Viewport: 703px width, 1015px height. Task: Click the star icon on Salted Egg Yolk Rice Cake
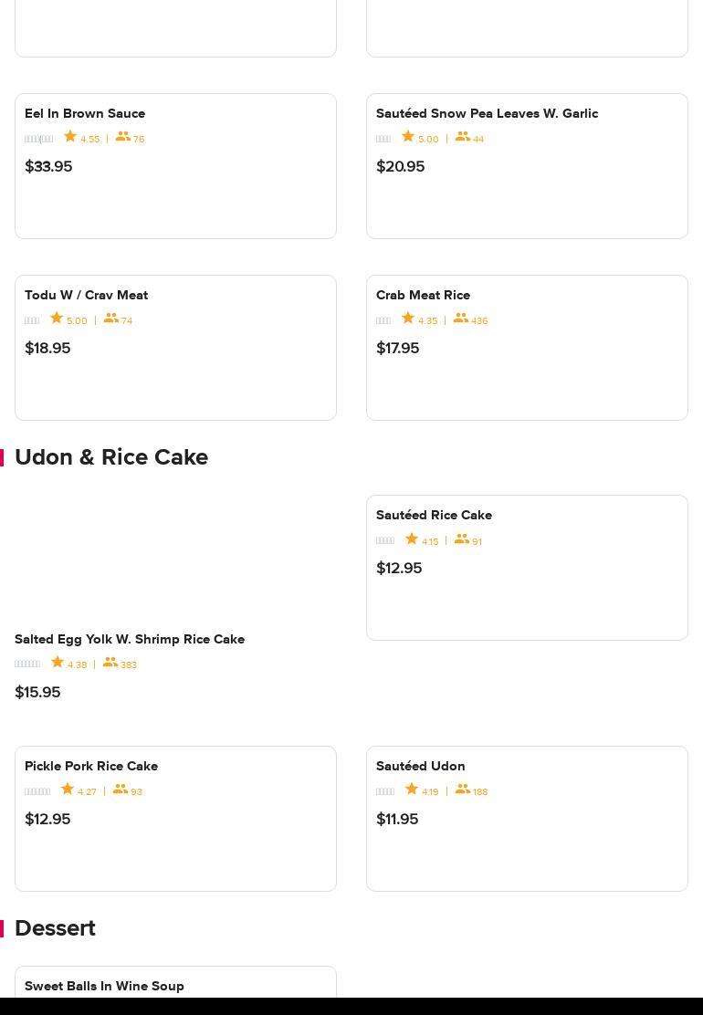tap(58, 663)
